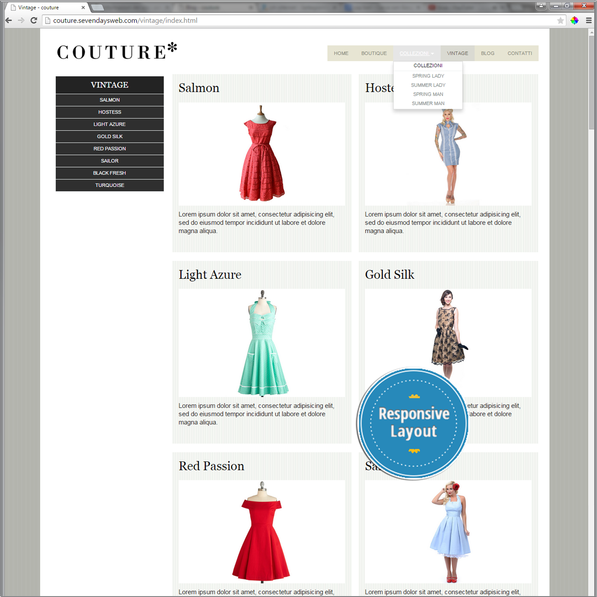Click the scrollbar up arrow
This screenshot has height=597, width=597.
(592, 32)
